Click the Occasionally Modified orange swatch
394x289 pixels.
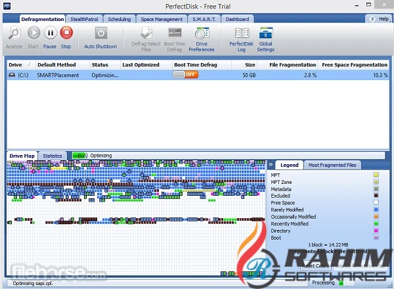[376, 216]
